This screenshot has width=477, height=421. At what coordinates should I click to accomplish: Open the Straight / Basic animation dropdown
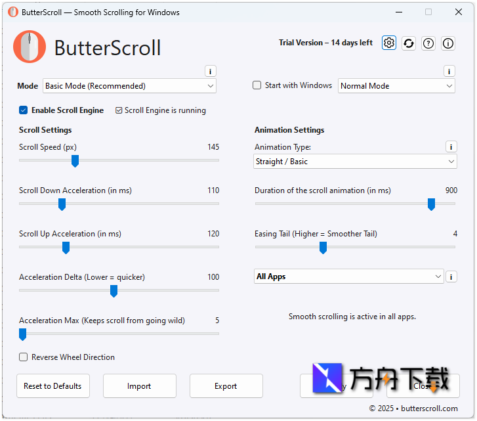tap(355, 162)
